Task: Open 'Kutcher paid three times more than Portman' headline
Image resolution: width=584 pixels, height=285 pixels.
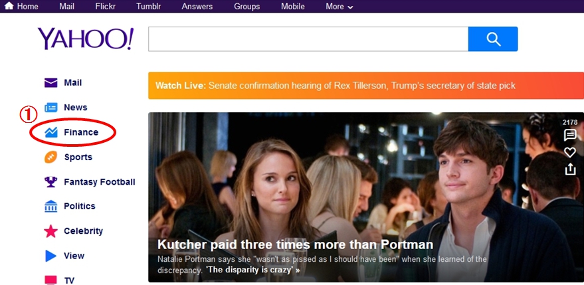Action: (x=296, y=244)
